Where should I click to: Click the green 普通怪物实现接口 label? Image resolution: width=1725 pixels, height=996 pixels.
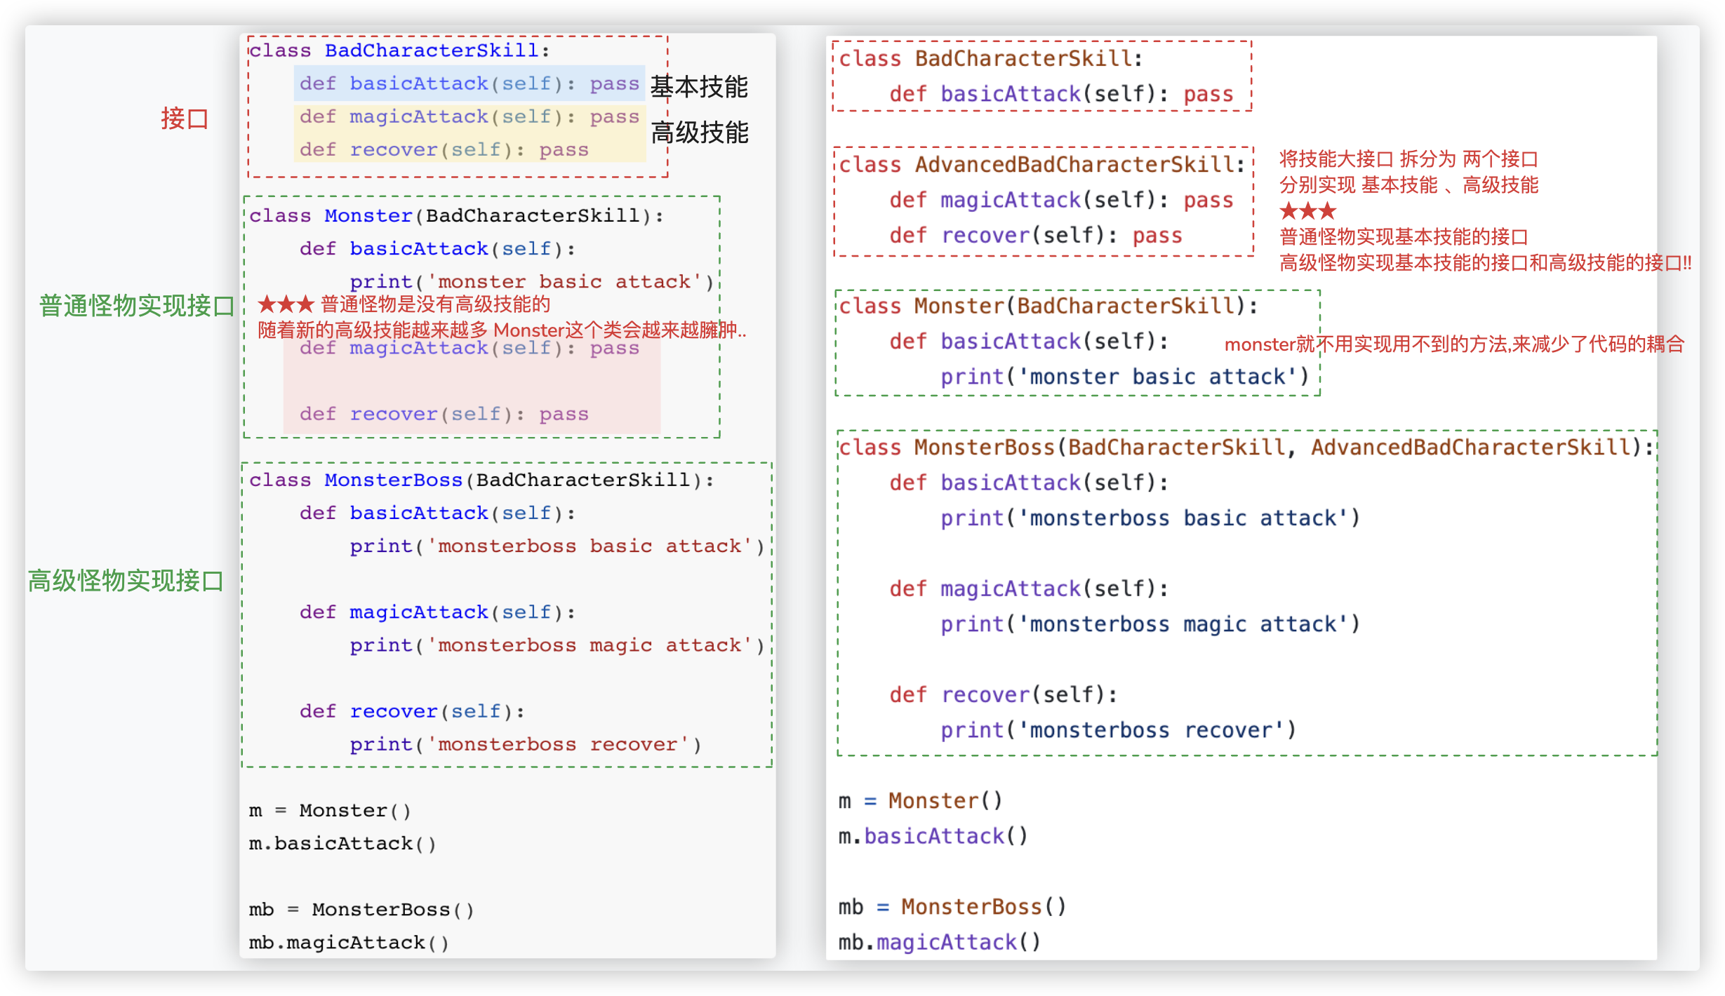137,306
